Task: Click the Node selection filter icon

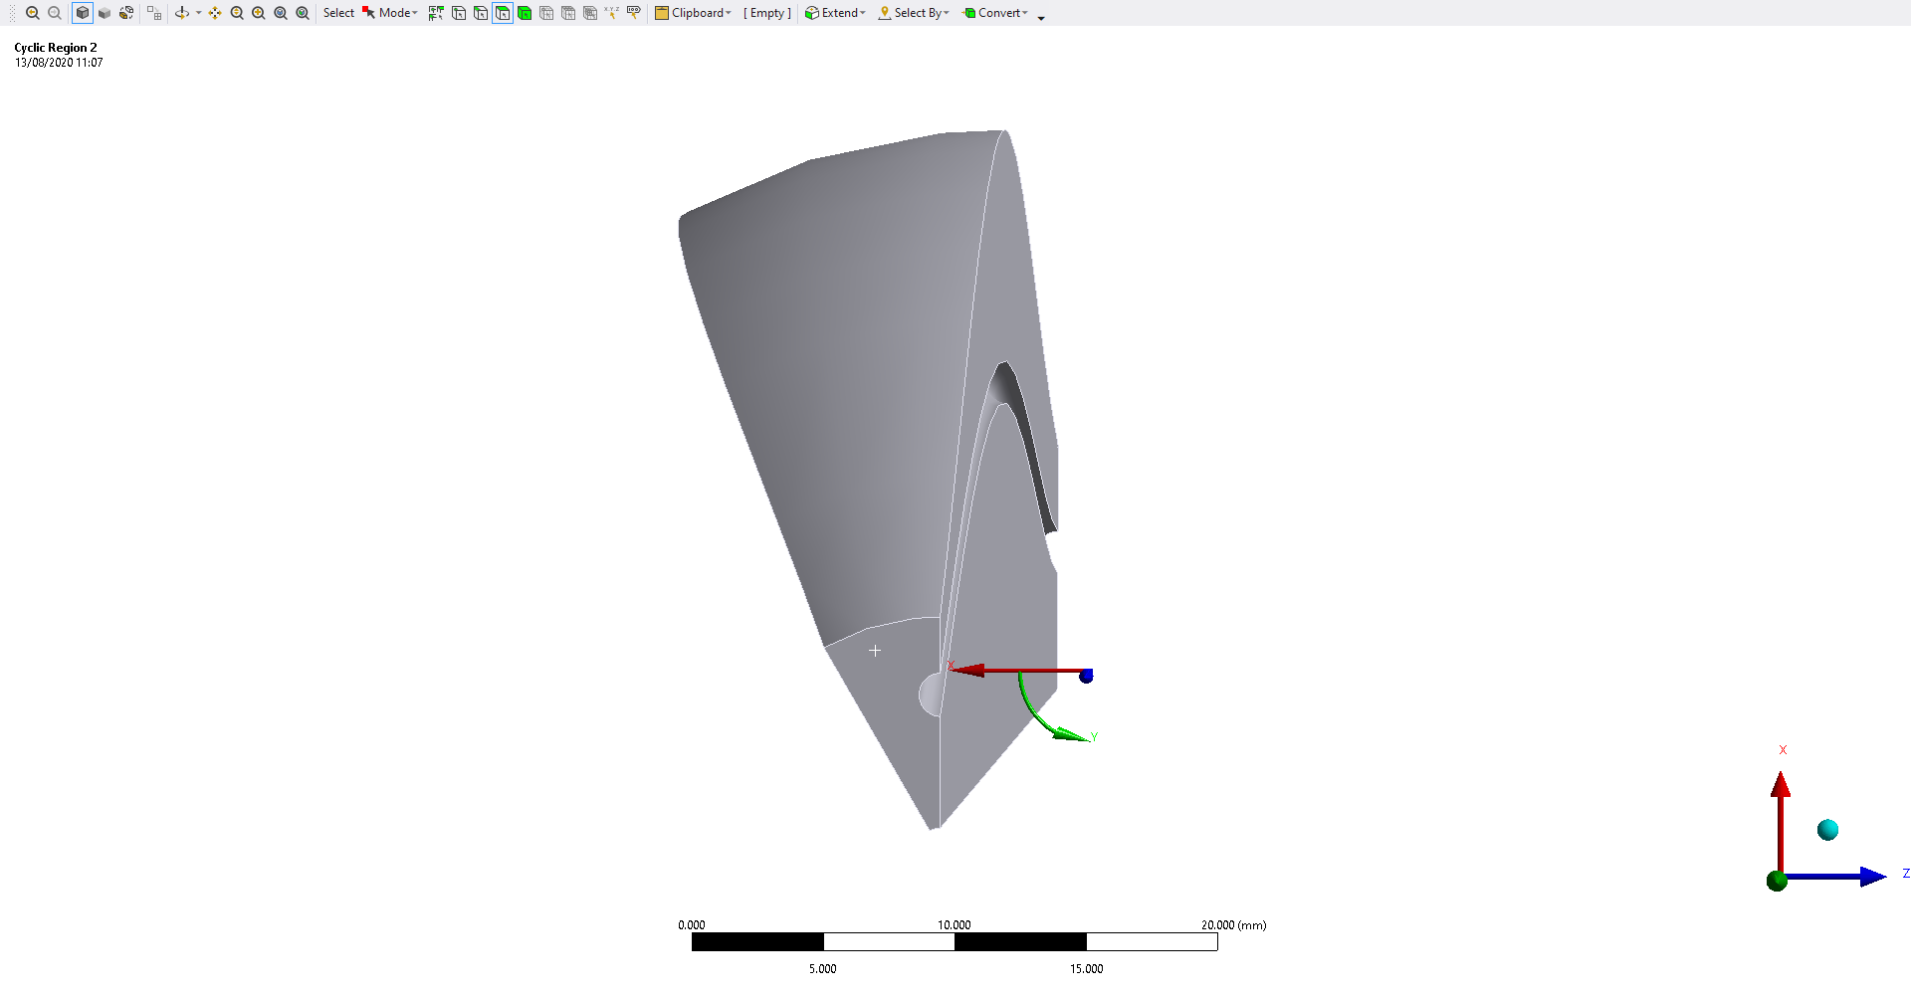Action: coord(546,13)
